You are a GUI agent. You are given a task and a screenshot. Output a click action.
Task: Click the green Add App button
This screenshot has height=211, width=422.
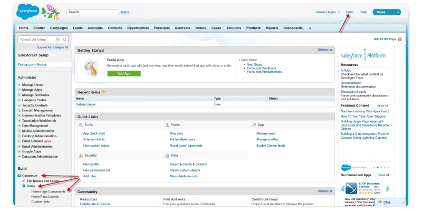click(124, 73)
